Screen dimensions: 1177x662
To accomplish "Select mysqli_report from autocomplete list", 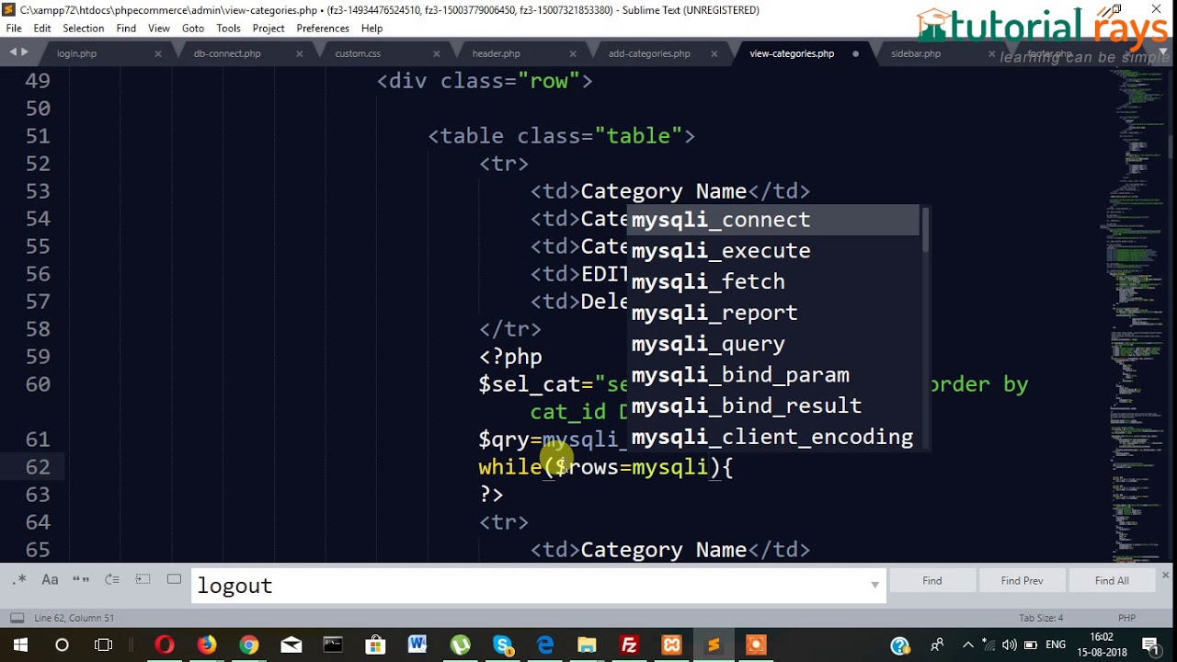I will 773,313.
